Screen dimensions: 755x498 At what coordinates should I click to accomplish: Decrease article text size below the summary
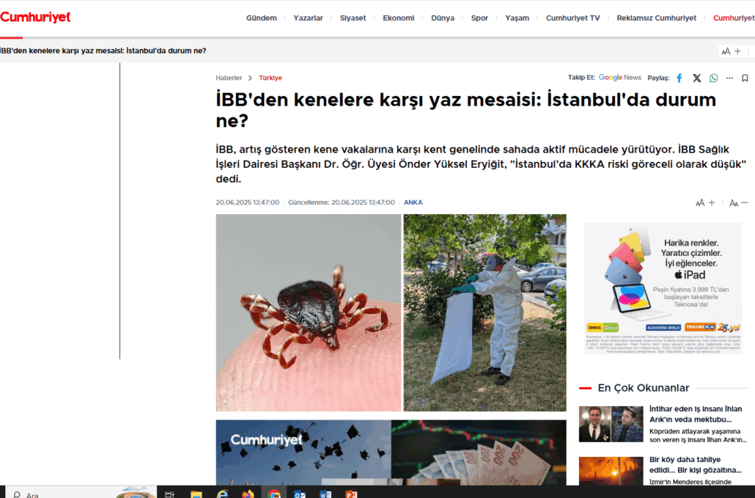click(x=739, y=202)
